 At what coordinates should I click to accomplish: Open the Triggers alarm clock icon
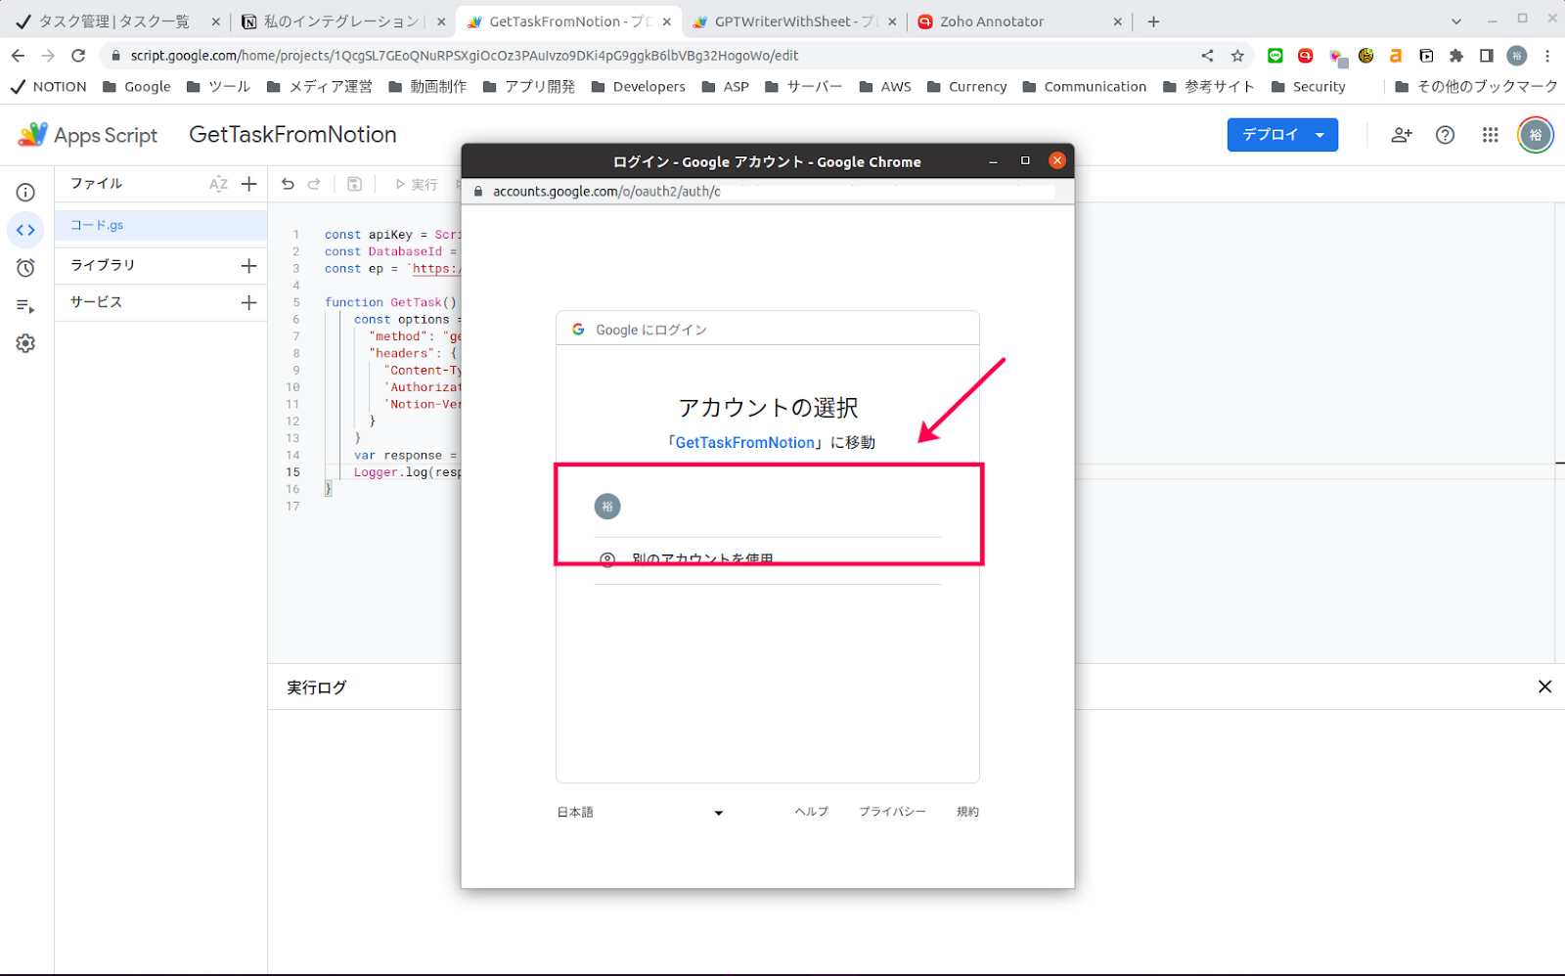click(25, 268)
